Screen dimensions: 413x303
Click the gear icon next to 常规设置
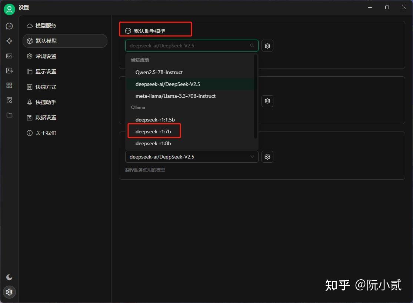[30, 56]
